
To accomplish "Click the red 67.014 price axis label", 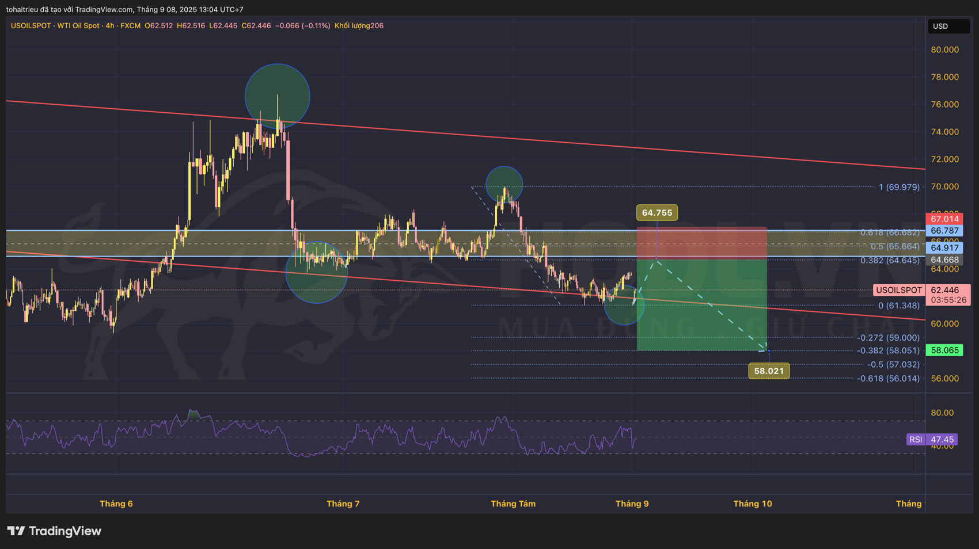I will pyautogui.click(x=944, y=219).
